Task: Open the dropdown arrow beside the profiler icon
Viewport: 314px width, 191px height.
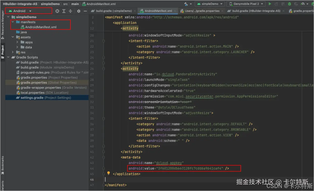Action: (307, 4)
